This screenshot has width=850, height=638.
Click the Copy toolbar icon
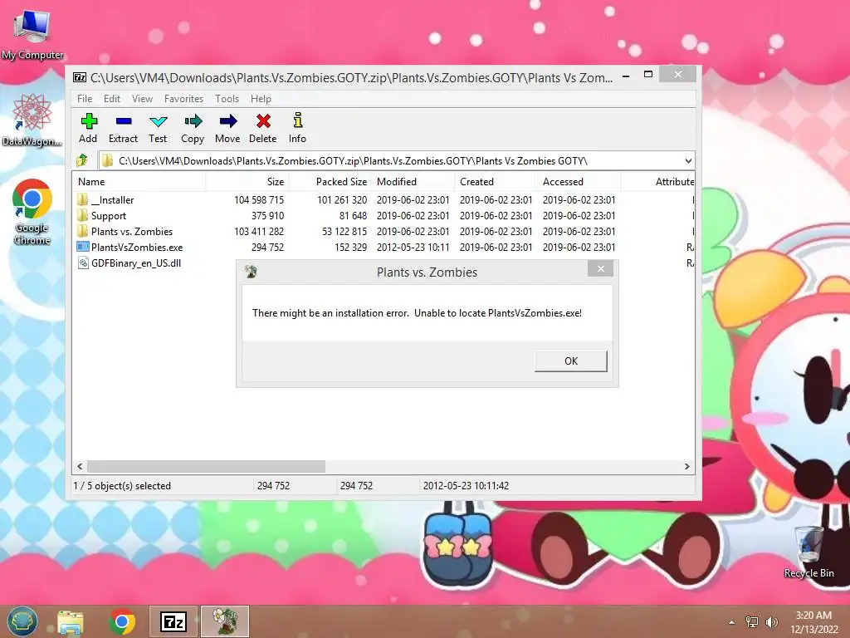[193, 121]
